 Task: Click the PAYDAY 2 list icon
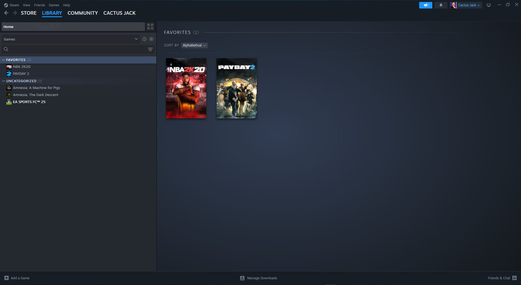(9, 74)
